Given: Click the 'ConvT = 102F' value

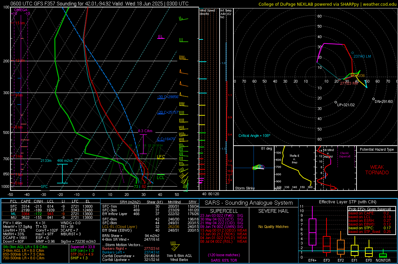Looking at the screenshot, I should tap(47, 231).
